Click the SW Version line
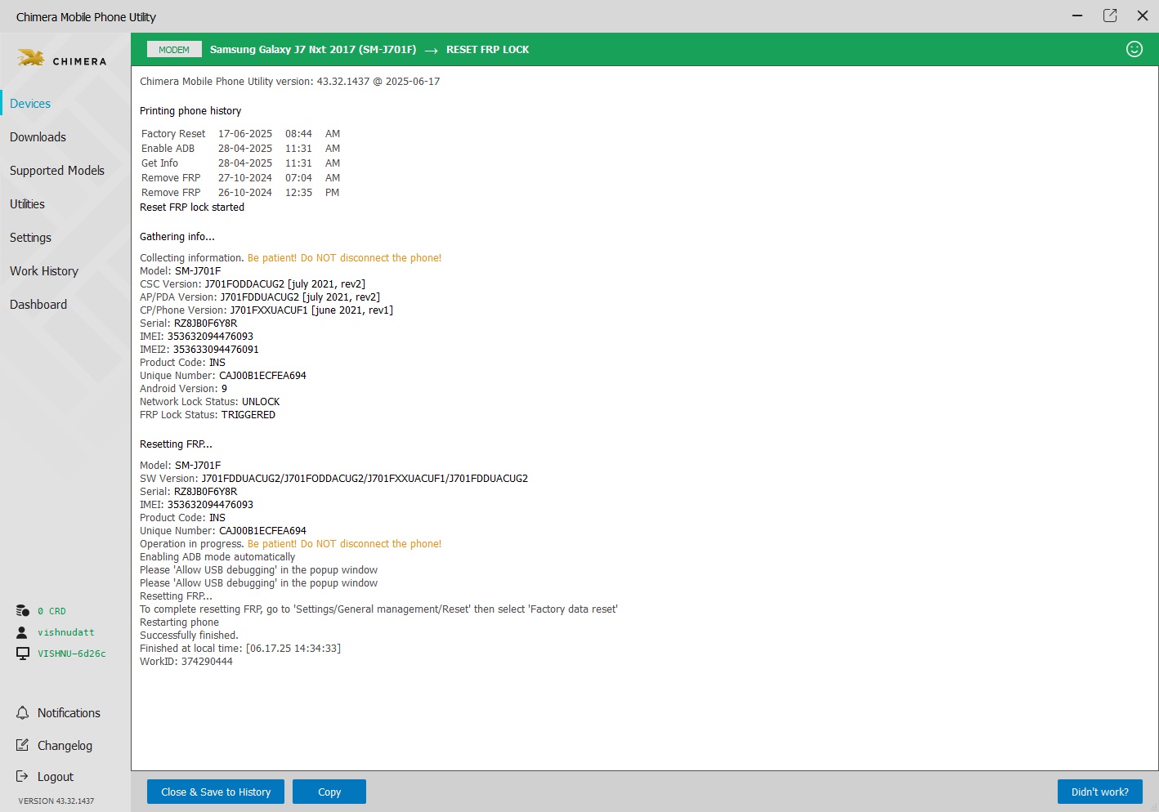The image size is (1159, 812). tap(334, 479)
